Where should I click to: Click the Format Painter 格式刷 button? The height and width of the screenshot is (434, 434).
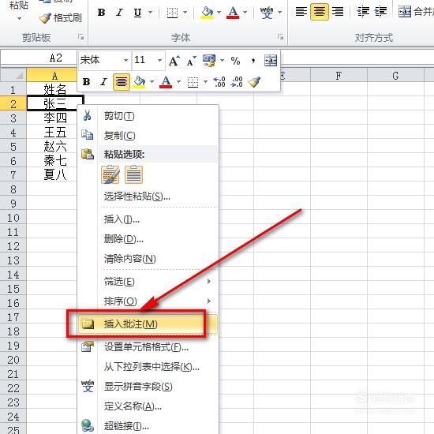coord(60,18)
